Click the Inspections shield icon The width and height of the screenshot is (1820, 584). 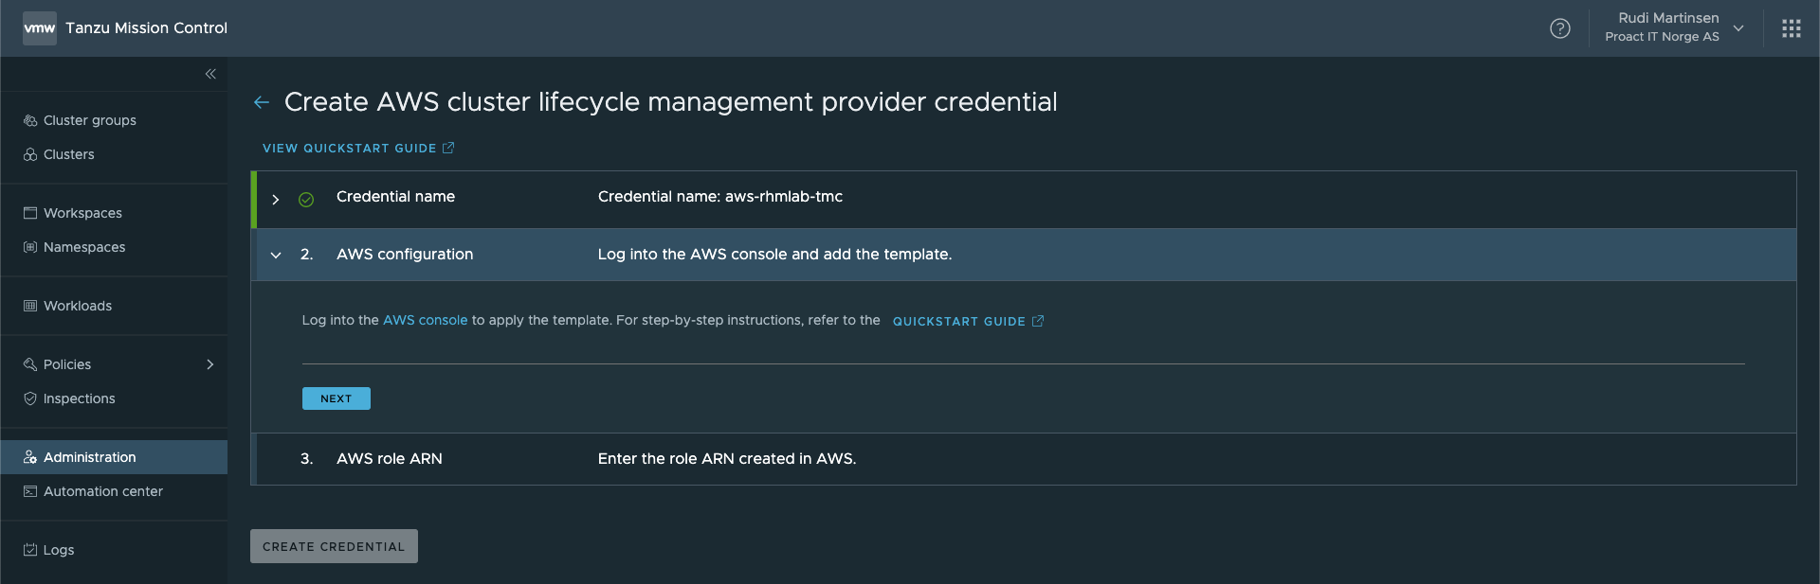tap(30, 398)
